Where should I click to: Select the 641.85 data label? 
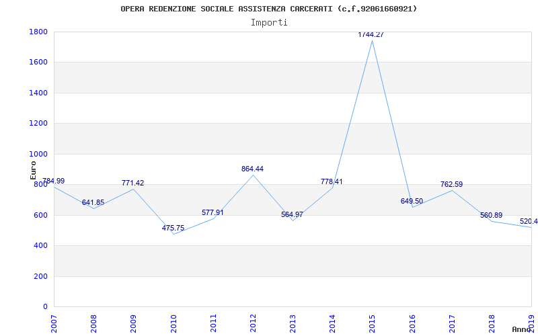(93, 202)
